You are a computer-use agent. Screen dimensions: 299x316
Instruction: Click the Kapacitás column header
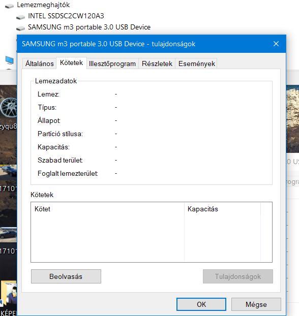pyautogui.click(x=222, y=209)
